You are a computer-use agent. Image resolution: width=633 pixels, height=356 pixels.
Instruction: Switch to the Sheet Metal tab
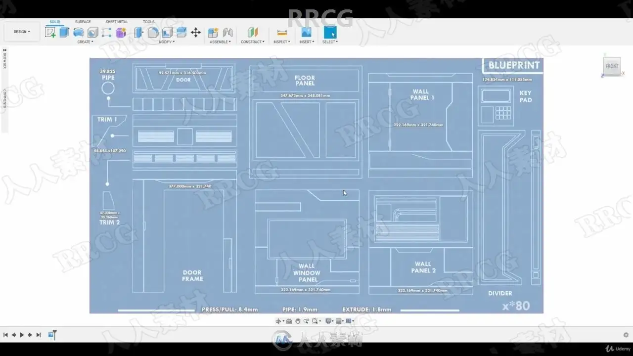tap(117, 22)
